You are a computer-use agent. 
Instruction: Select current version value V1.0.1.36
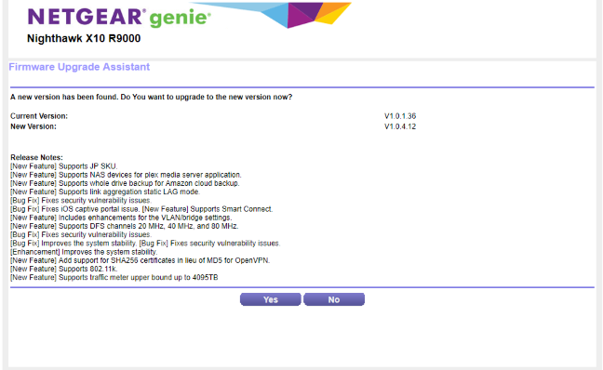point(400,116)
